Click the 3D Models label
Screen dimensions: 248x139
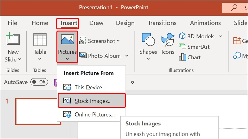coord(201,36)
